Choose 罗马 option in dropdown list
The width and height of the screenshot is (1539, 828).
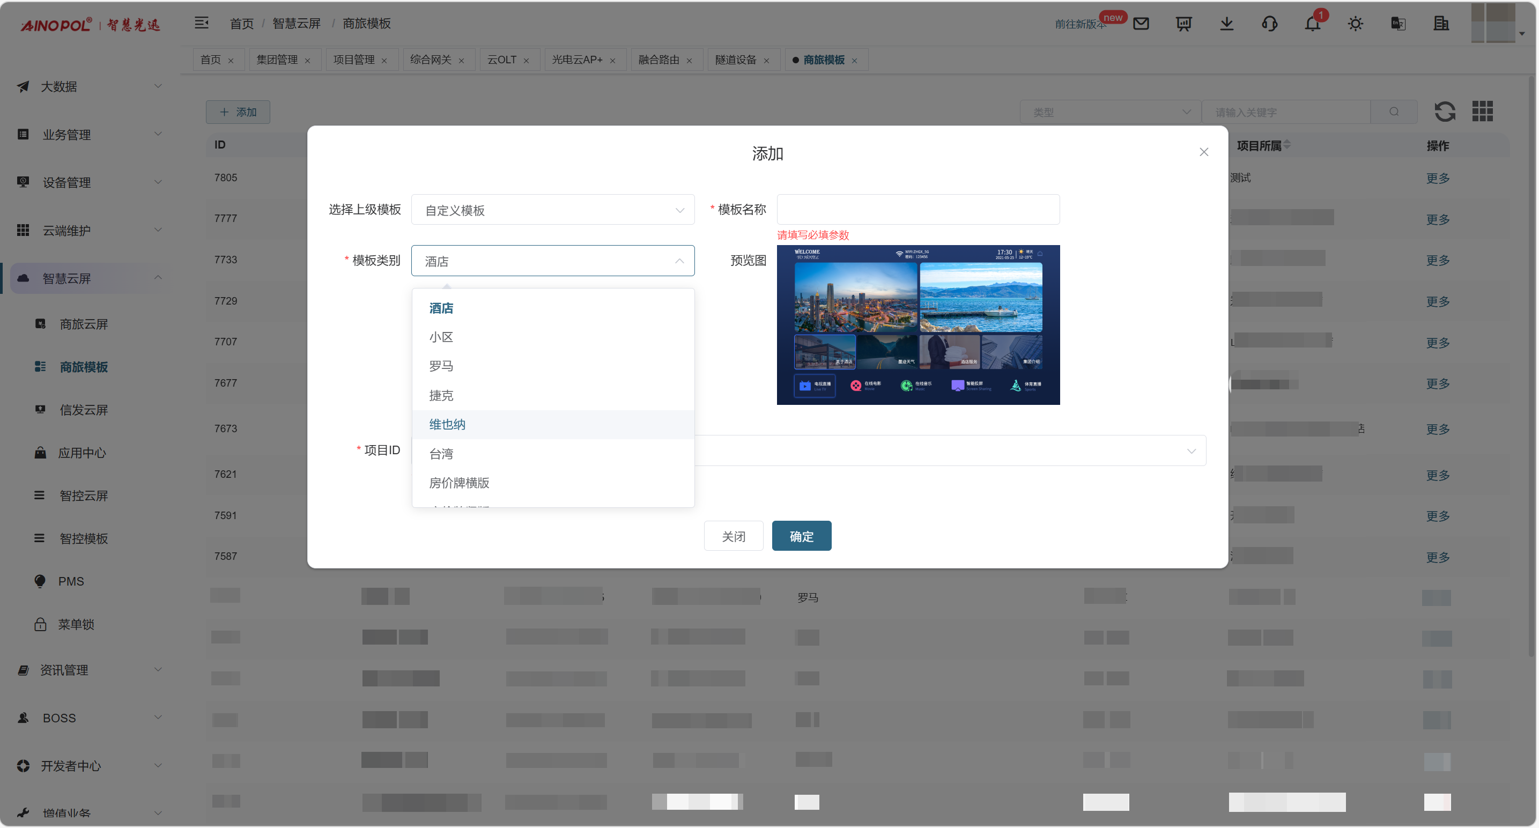pyautogui.click(x=441, y=366)
